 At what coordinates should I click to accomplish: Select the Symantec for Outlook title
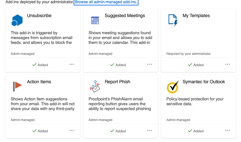pyautogui.click(x=204, y=82)
